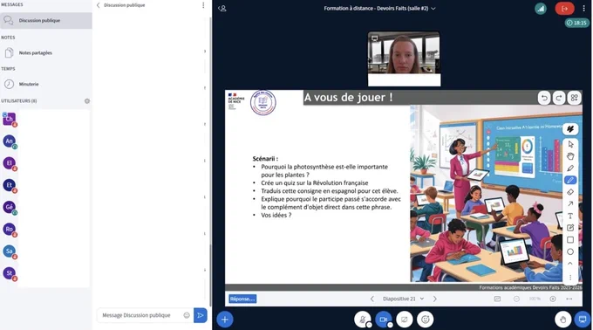Viewport: 593px width, 330px height.
Task: Toggle the raise hand button
Action: tap(562, 320)
